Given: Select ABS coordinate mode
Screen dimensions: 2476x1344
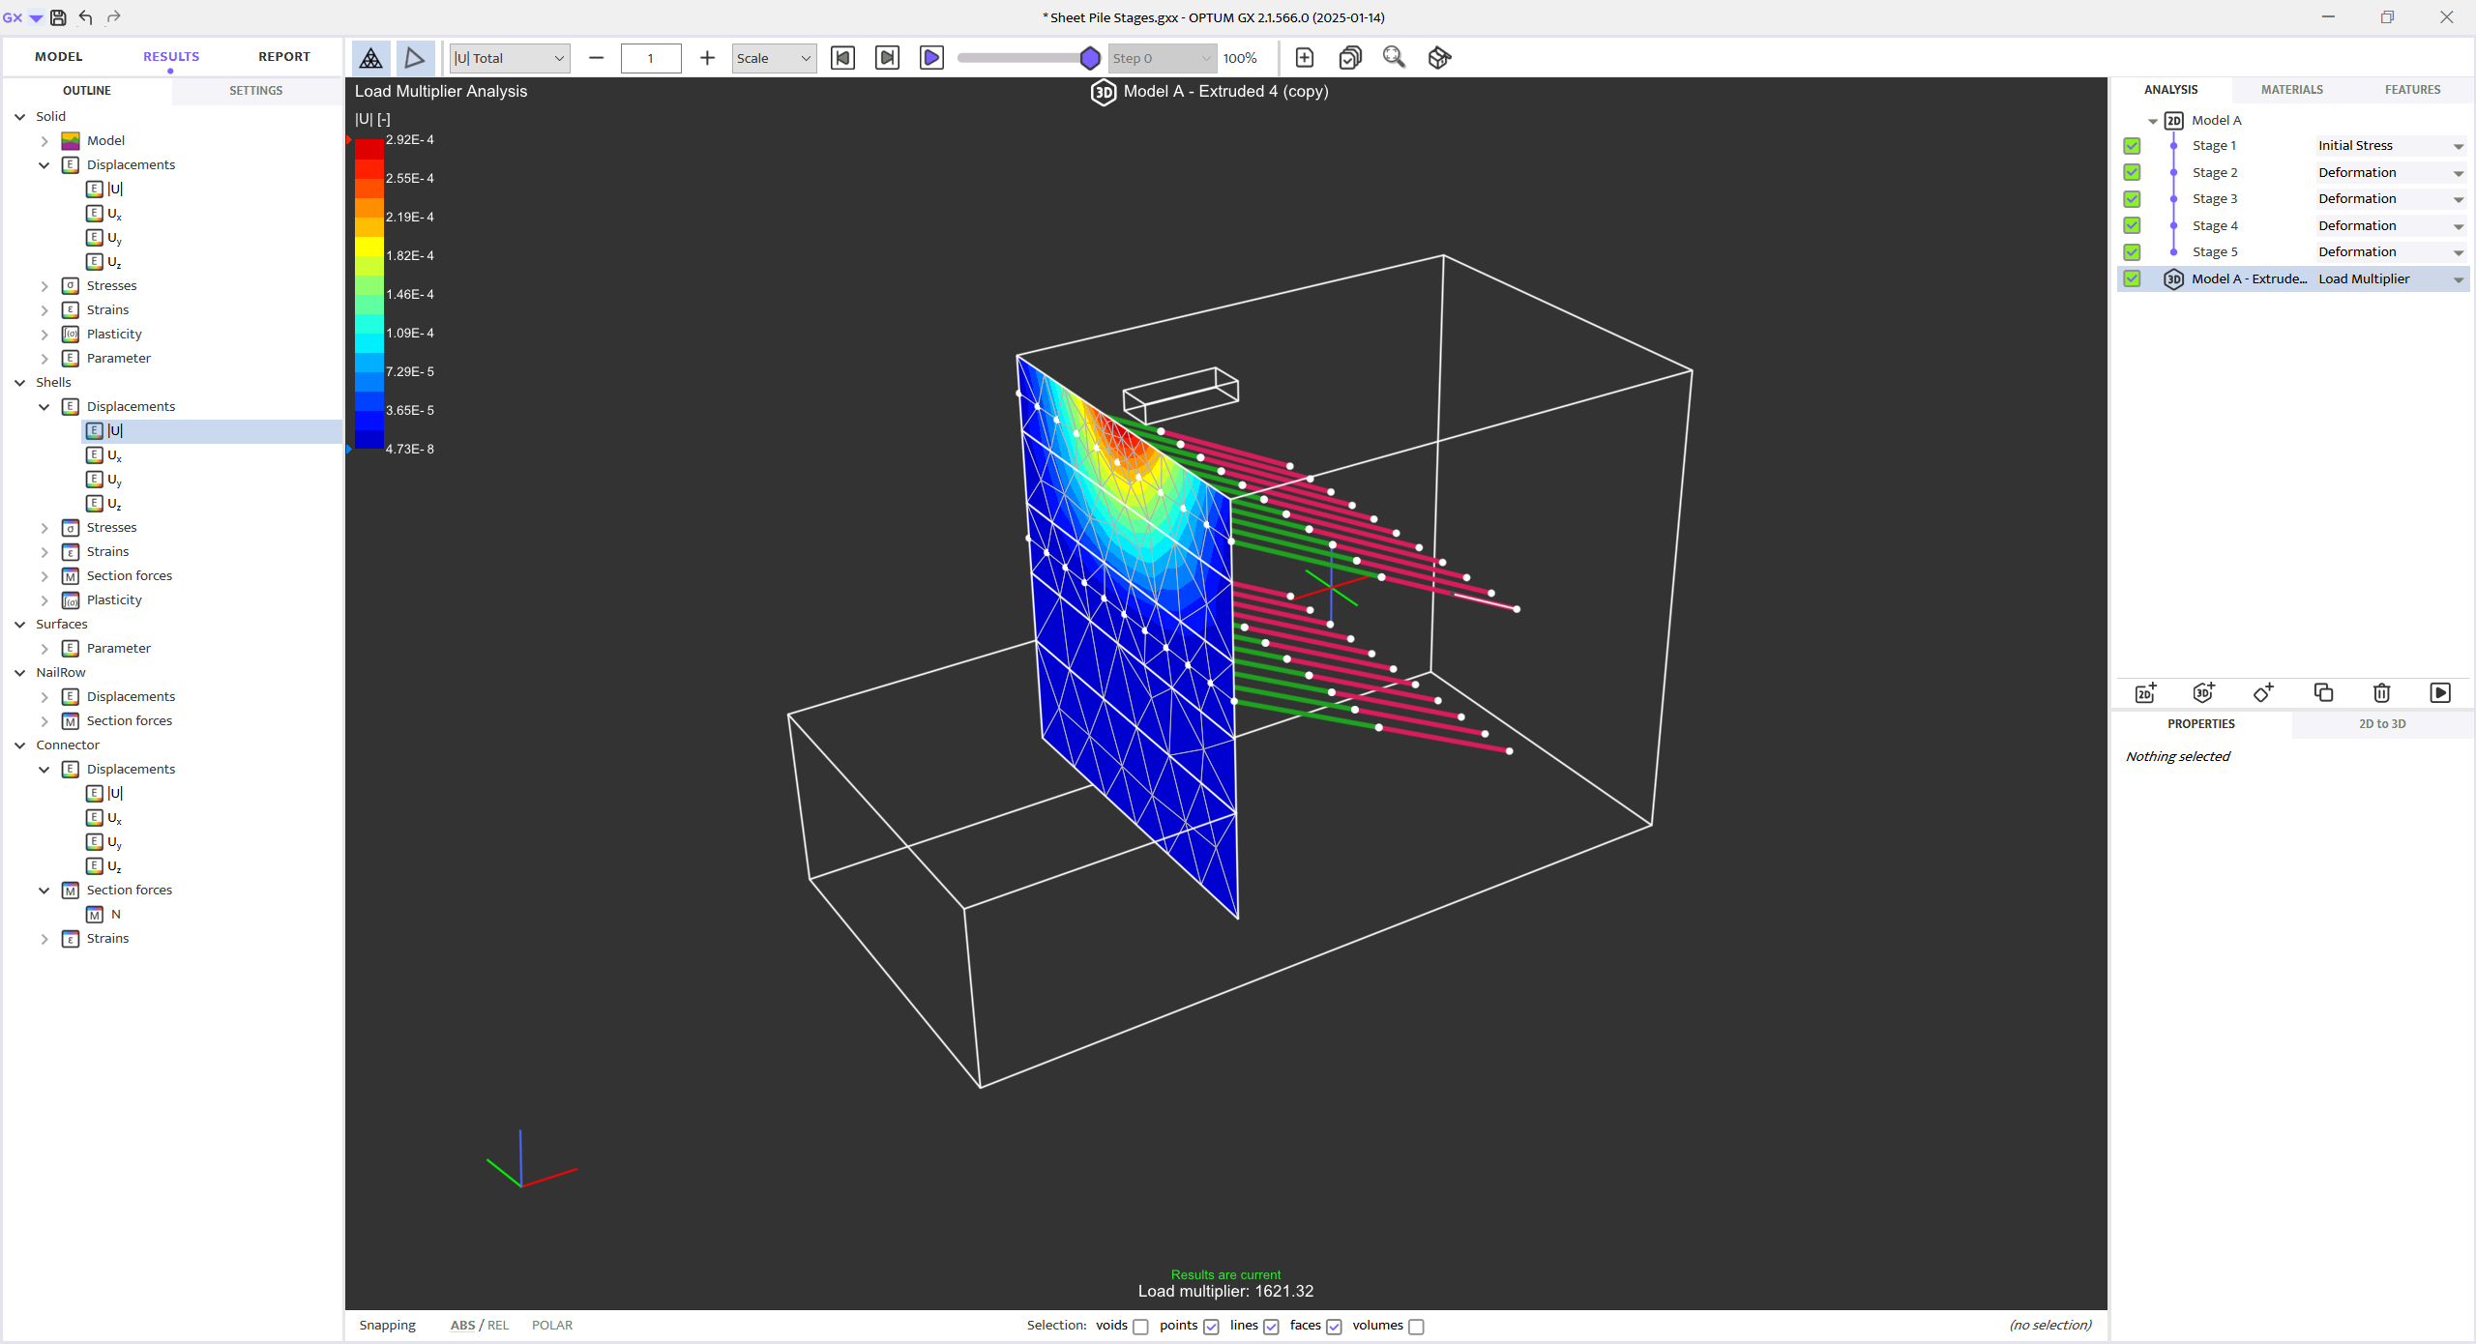Looking at the screenshot, I should pos(462,1326).
